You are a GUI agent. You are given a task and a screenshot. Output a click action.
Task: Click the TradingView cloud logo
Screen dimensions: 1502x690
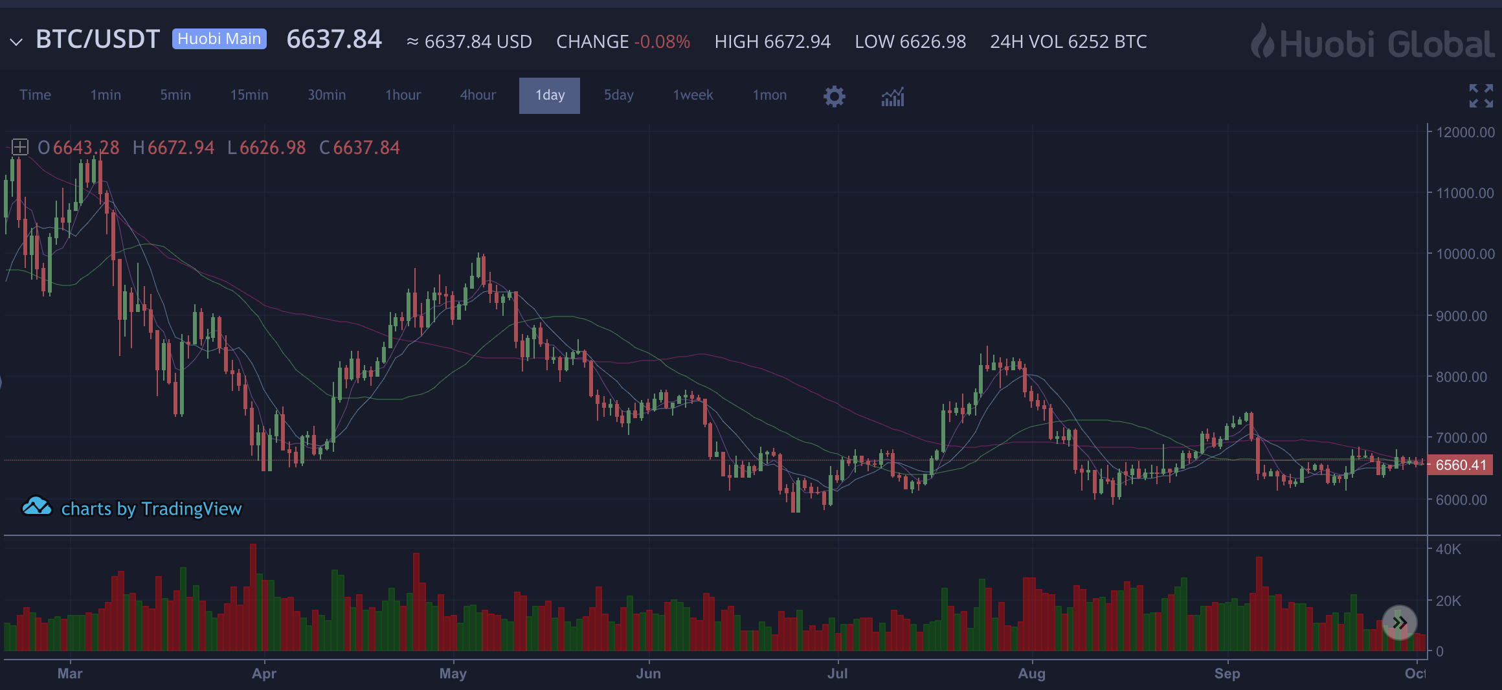point(36,507)
